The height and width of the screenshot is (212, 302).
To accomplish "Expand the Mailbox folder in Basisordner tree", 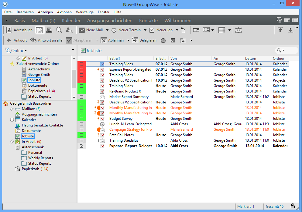I will click(x=12, y=109).
